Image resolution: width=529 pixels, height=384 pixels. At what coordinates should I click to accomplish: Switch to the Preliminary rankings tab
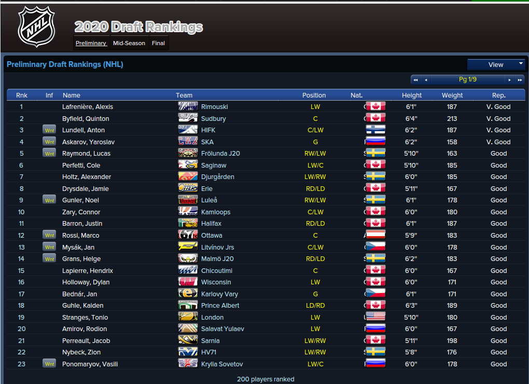click(x=91, y=43)
